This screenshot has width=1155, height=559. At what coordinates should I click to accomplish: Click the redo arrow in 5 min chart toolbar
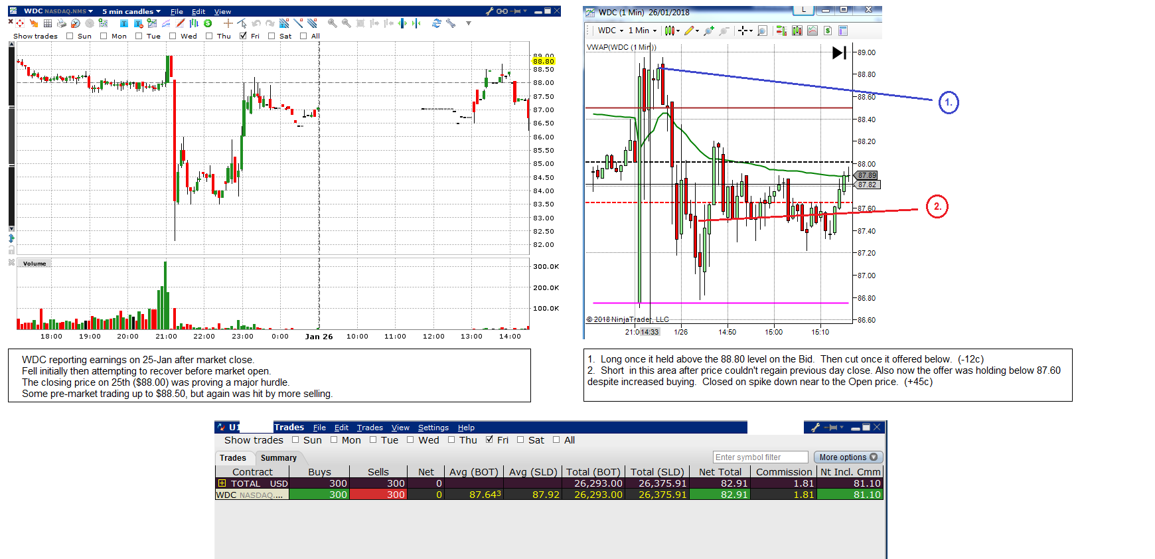[x=270, y=23]
